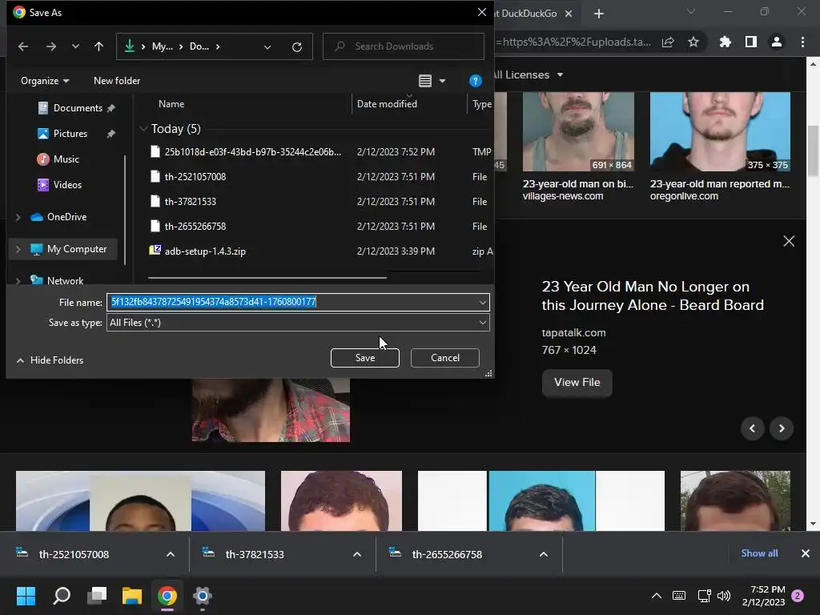The height and width of the screenshot is (615, 820).
Task: Expand the OneDrive tree node
Action: 18,217
